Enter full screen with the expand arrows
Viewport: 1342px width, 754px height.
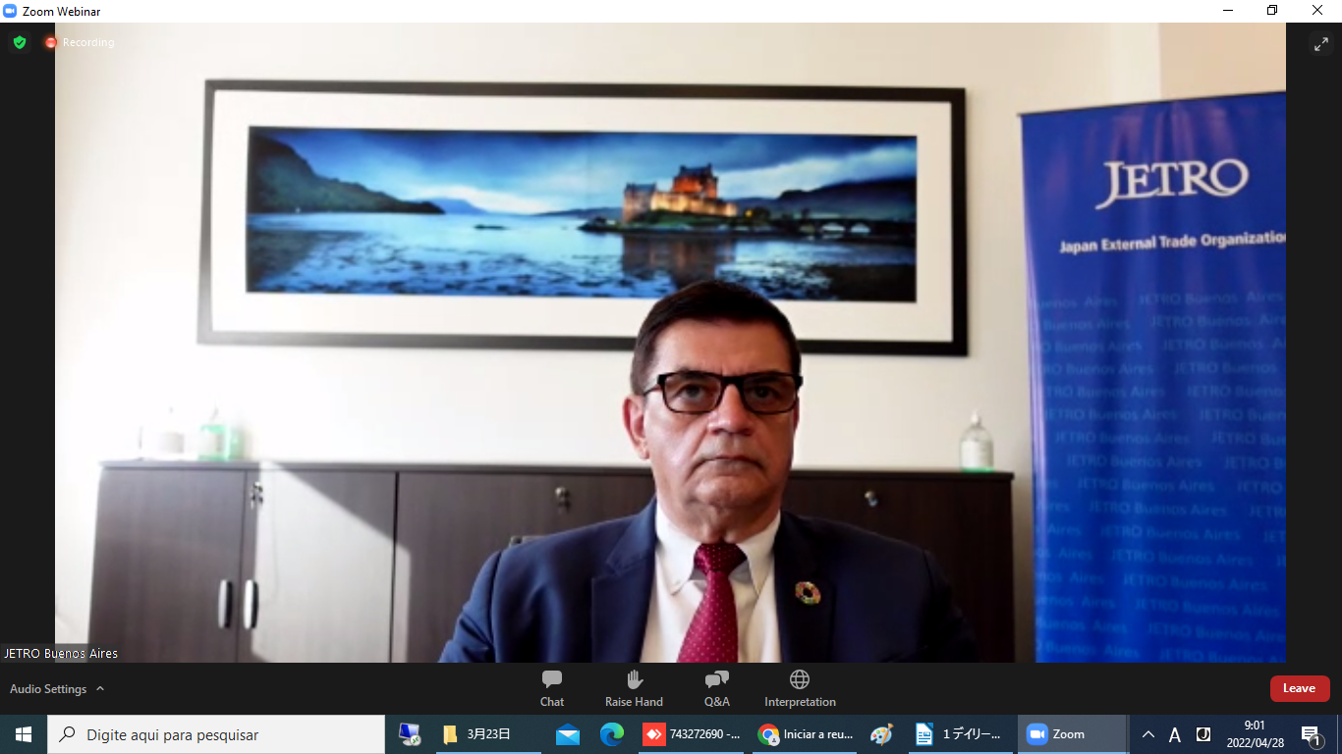point(1320,43)
